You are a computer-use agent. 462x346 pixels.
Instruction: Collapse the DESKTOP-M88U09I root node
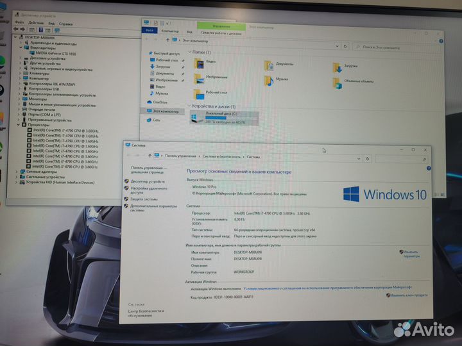click(15, 37)
